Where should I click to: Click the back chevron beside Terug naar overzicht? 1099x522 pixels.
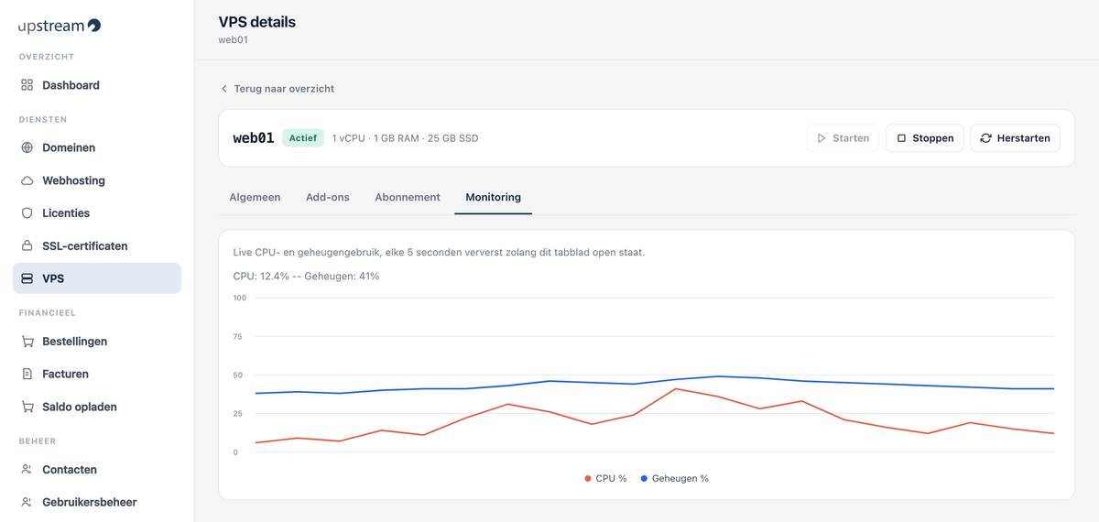224,89
